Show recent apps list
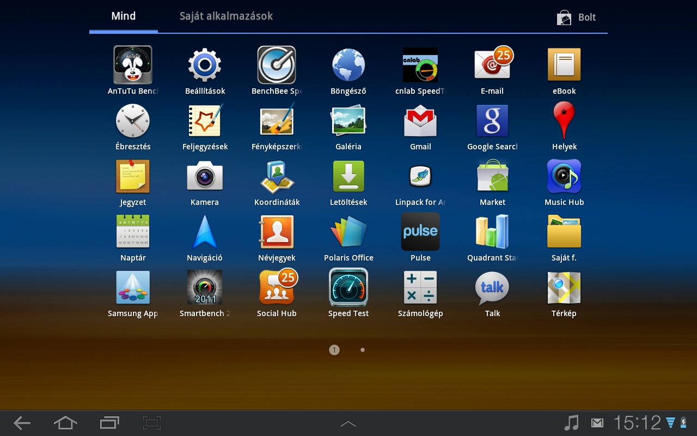 pos(109,423)
